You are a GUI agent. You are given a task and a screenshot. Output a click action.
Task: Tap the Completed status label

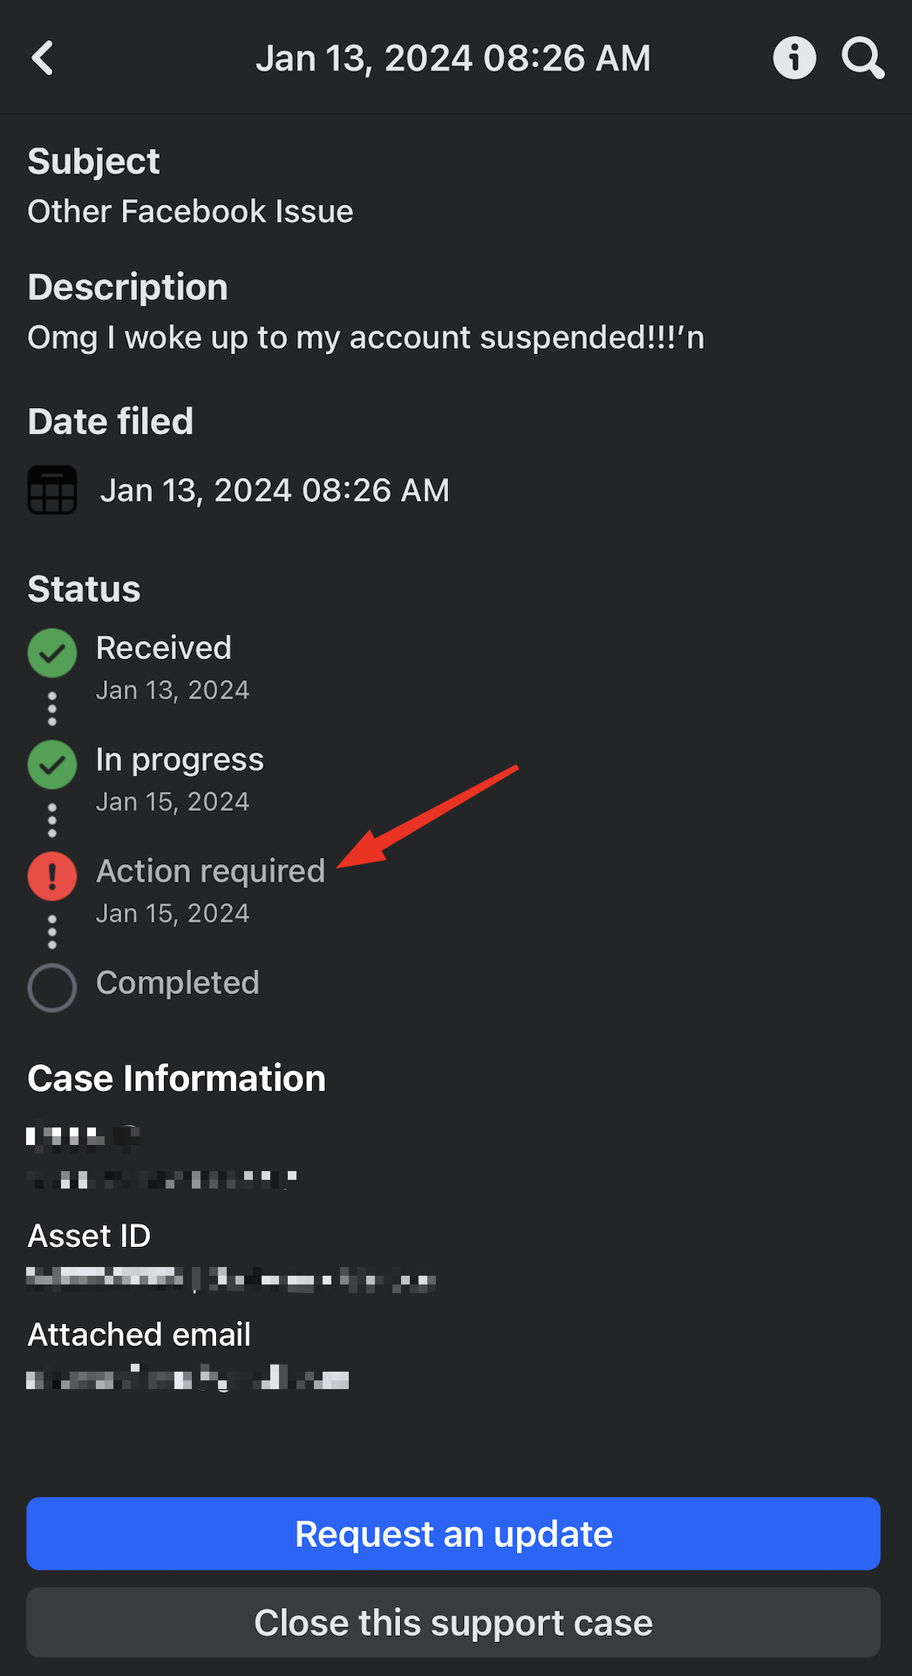(178, 983)
